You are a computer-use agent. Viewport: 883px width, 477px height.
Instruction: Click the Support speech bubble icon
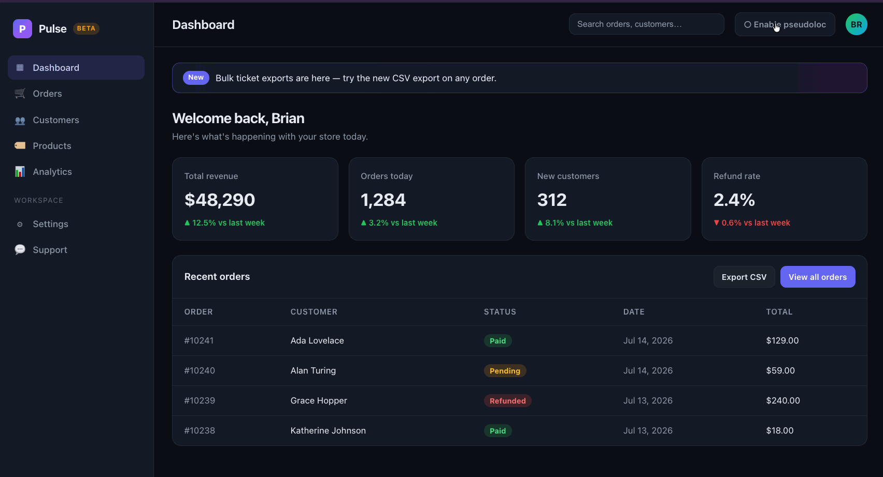click(20, 249)
